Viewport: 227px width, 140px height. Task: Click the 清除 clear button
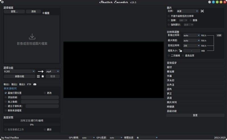[x=33, y=11]
